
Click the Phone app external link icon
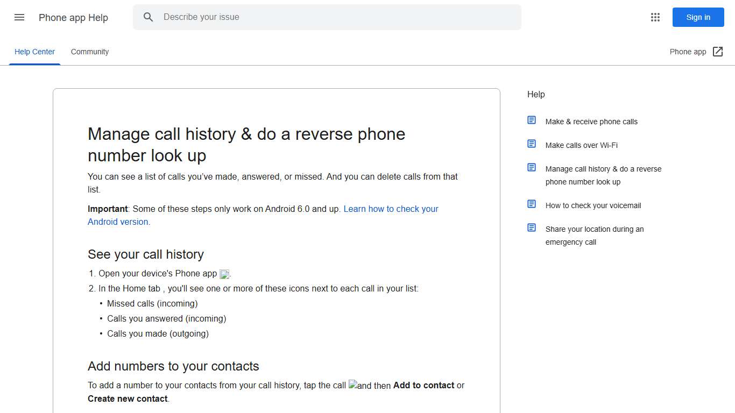point(718,51)
